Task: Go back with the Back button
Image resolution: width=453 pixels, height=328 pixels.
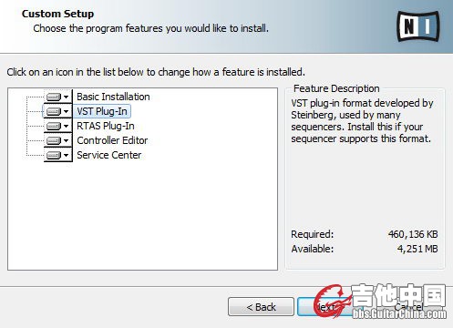Action: pyautogui.click(x=261, y=307)
